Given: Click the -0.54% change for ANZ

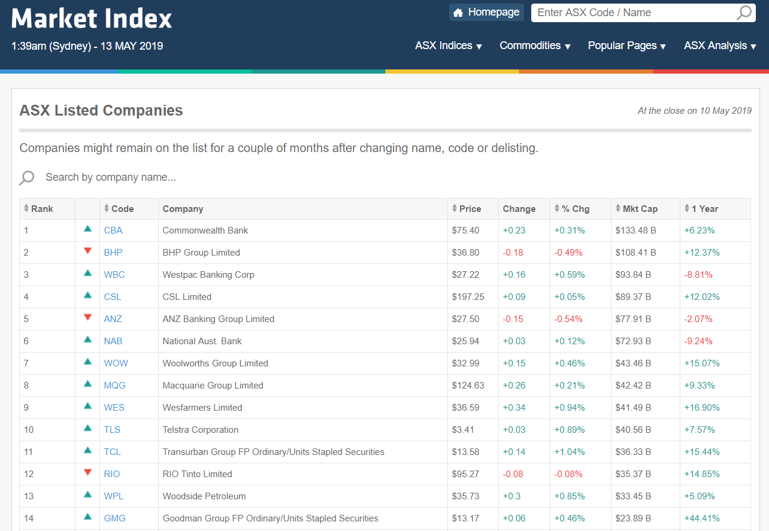Looking at the screenshot, I should coord(568,319).
